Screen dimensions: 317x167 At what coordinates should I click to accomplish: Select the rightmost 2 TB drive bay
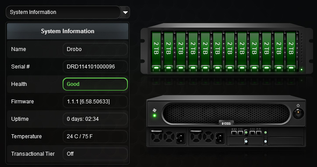(x=291, y=51)
